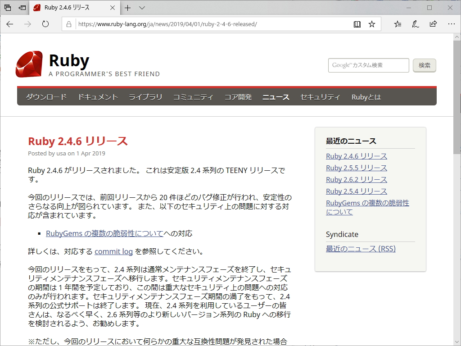The width and height of the screenshot is (461, 346).
Task: Open Settings and more ellipsis menu
Action: (451, 24)
